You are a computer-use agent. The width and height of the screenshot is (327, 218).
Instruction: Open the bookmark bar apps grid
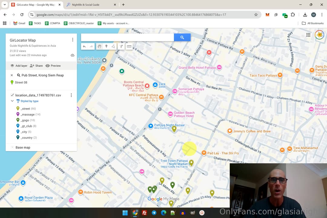click(5, 23)
